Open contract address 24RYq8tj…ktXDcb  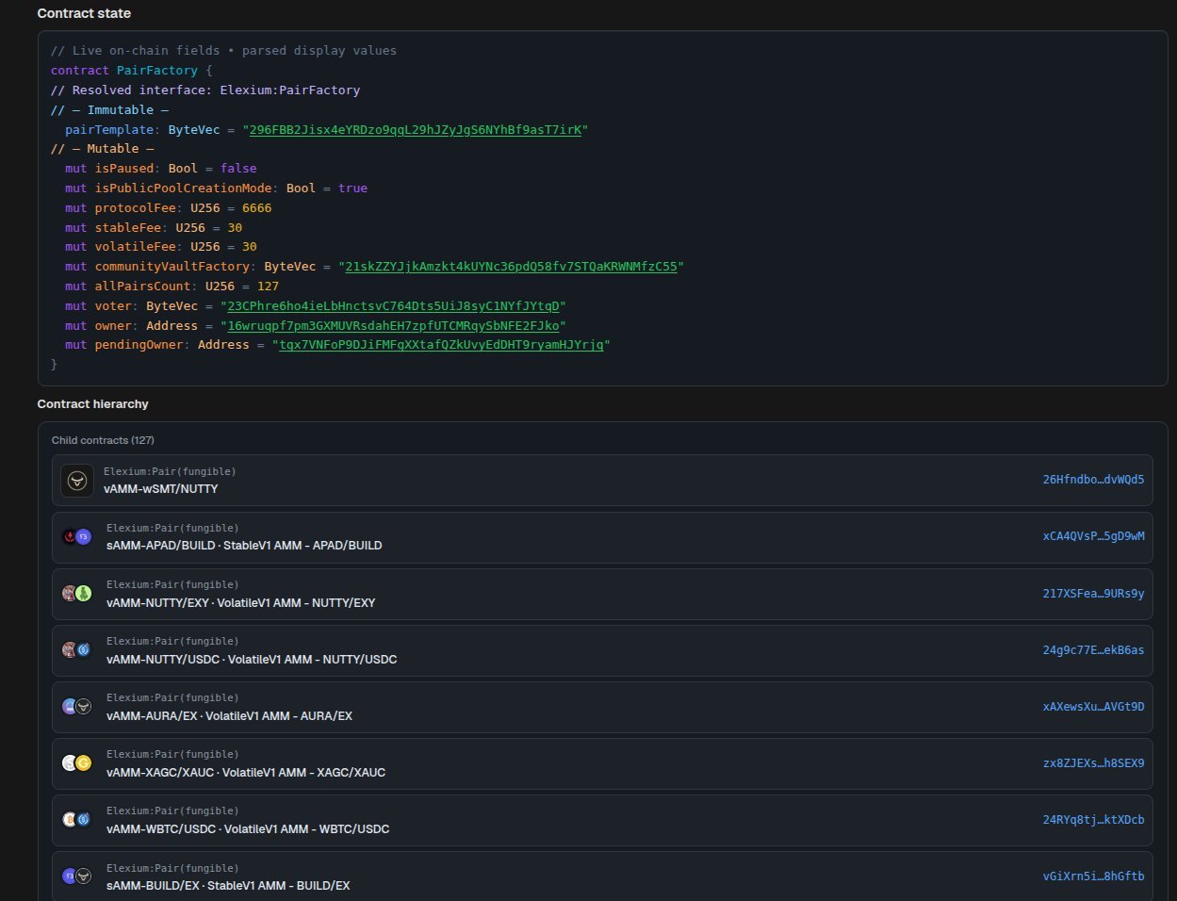pos(1093,820)
